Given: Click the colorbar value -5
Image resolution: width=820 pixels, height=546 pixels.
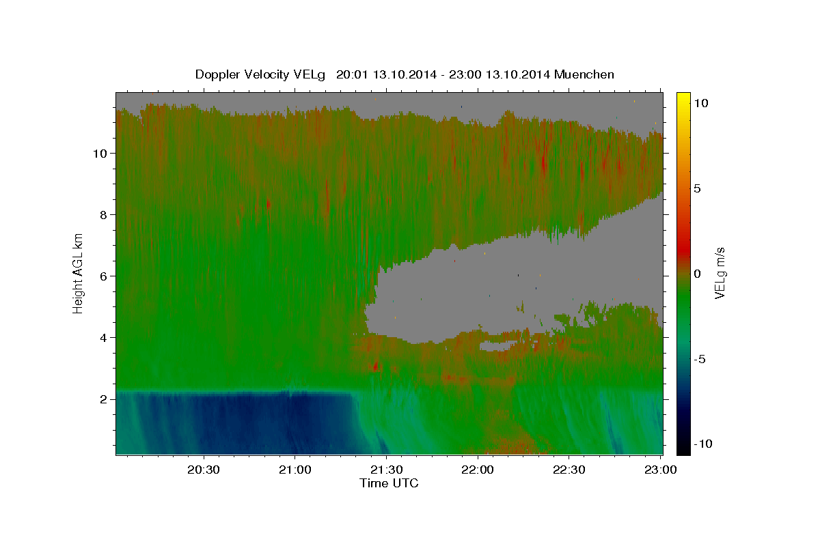Looking at the screenshot, I should [x=700, y=359].
